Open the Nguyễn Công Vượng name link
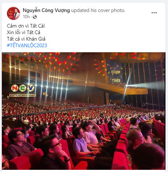Screen dimensions: 168x172 [x=46, y=11]
